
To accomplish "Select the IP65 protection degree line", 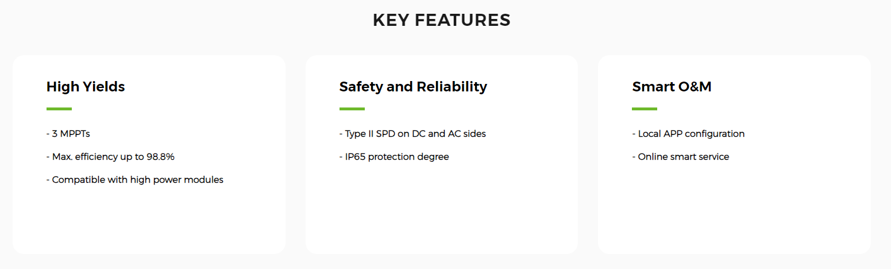I will [394, 157].
